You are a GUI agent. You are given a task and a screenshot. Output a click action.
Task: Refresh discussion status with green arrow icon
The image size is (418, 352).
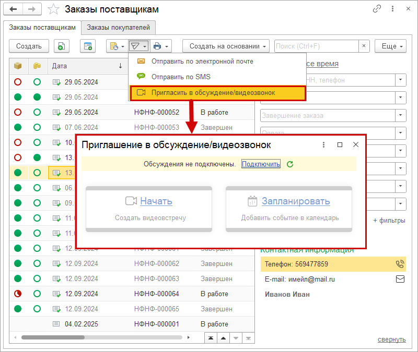click(x=290, y=164)
